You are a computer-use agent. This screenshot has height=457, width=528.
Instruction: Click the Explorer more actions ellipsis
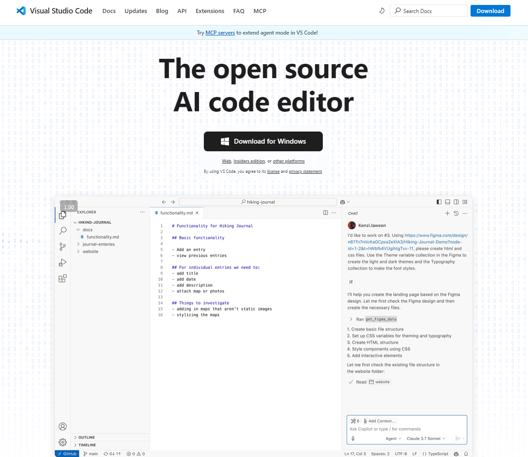[x=142, y=212]
